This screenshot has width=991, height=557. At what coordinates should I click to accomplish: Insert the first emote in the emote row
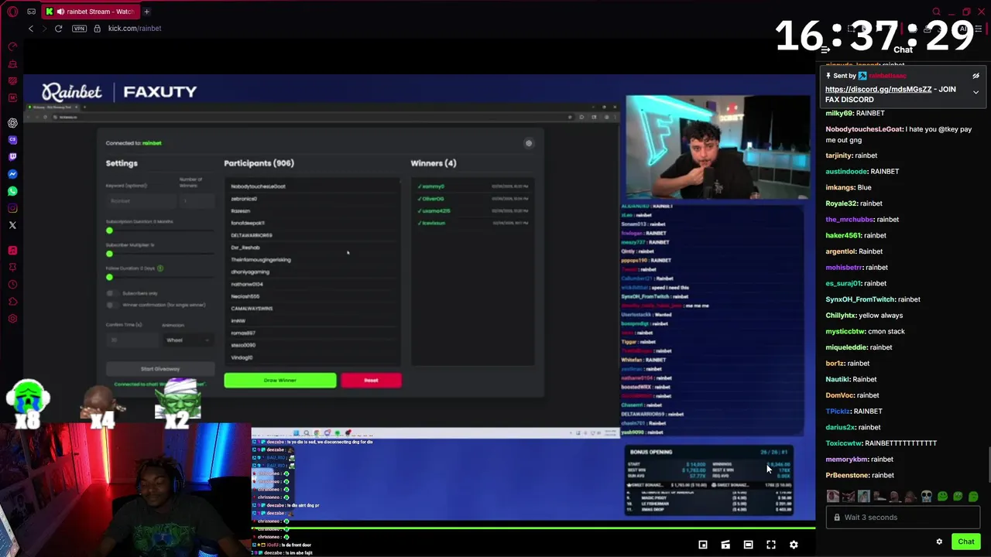[x=832, y=497]
